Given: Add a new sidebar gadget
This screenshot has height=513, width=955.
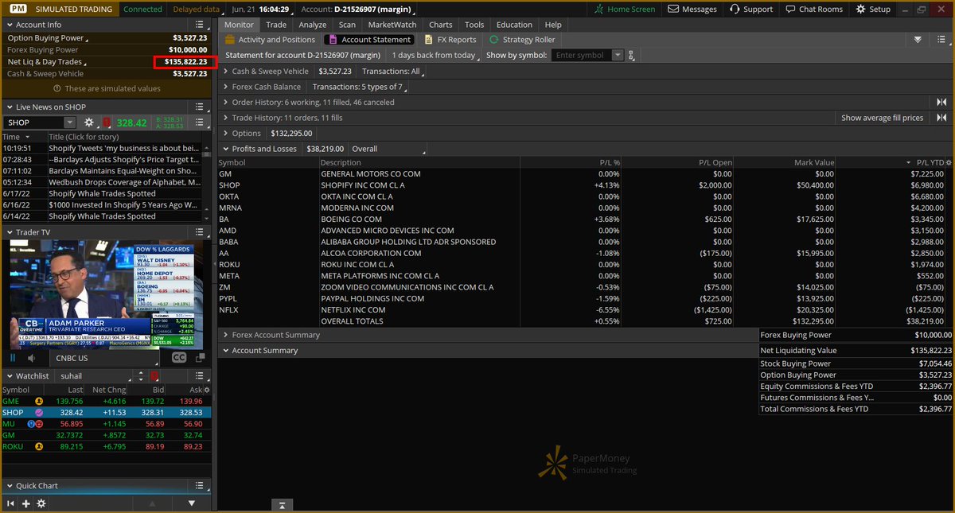Looking at the screenshot, I should tap(25, 503).
